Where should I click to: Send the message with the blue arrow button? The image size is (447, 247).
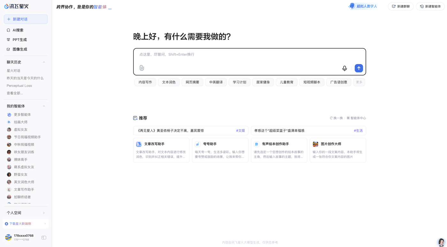tap(359, 68)
